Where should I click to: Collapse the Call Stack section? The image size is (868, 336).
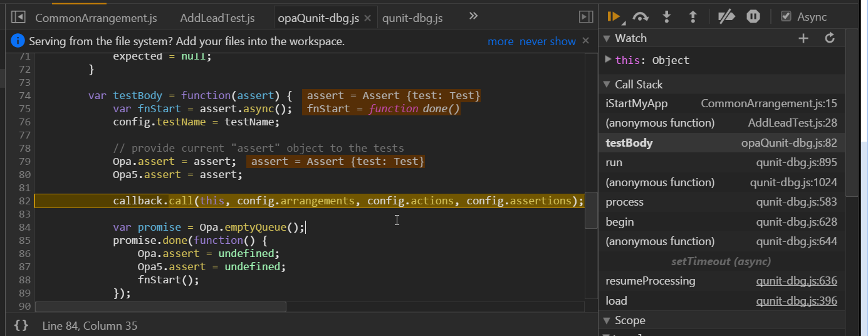click(607, 84)
